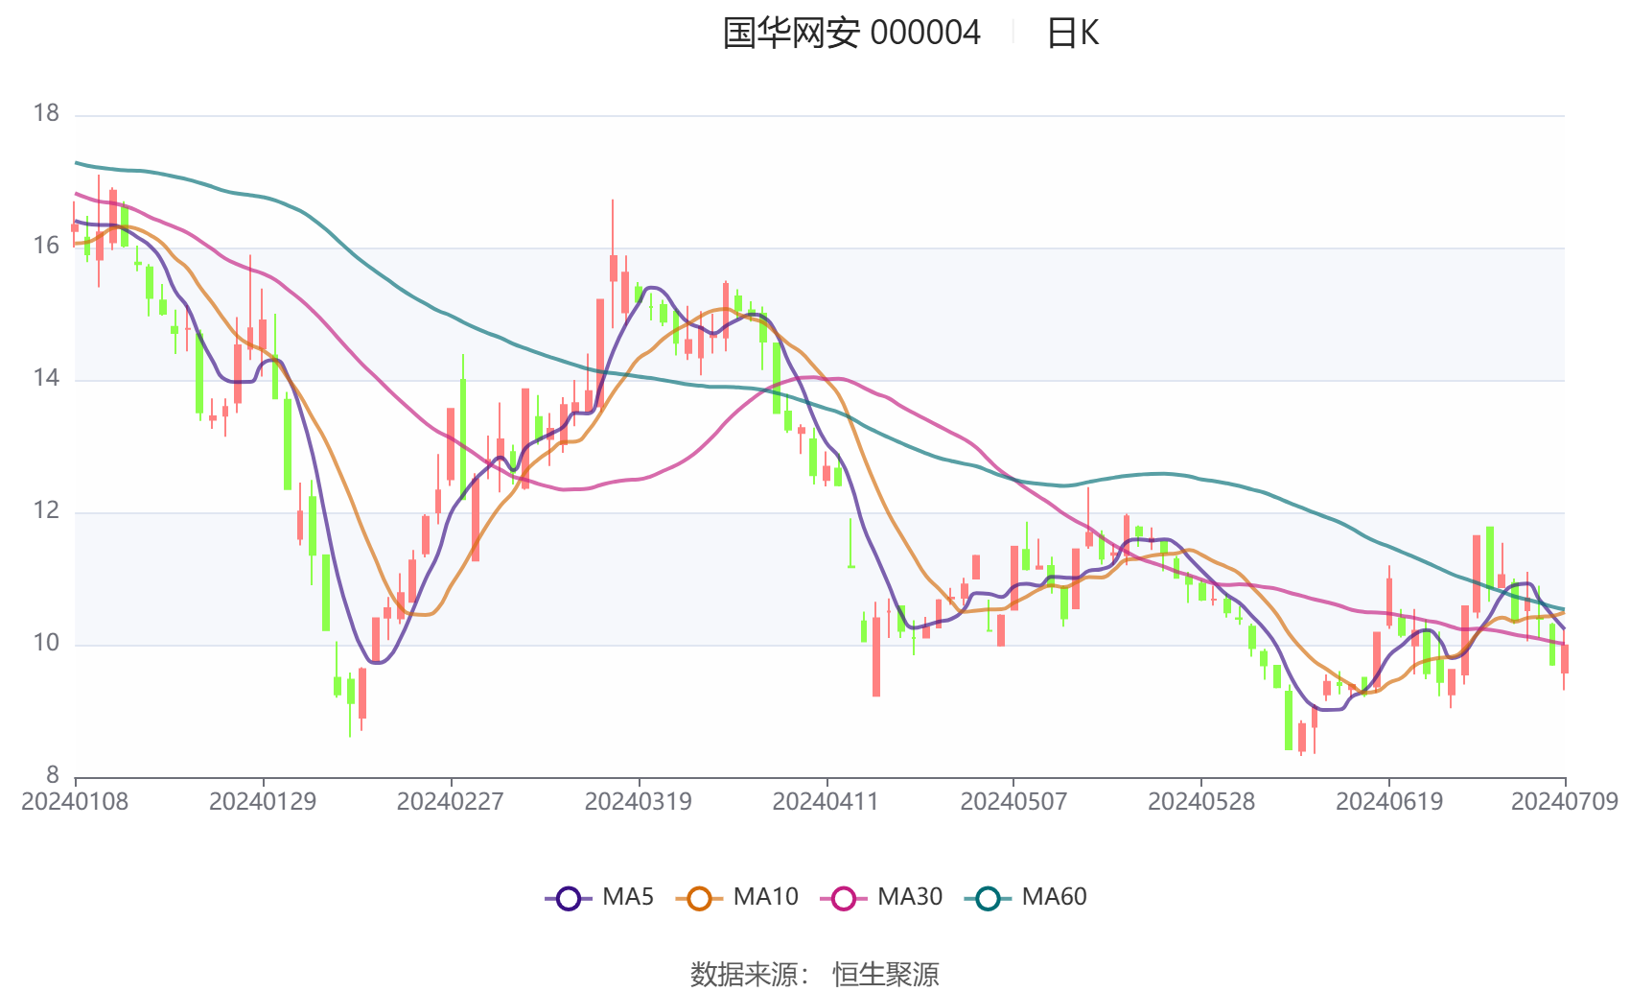Click the 18 price axis label
This screenshot has width=1630, height=992.
point(46,114)
